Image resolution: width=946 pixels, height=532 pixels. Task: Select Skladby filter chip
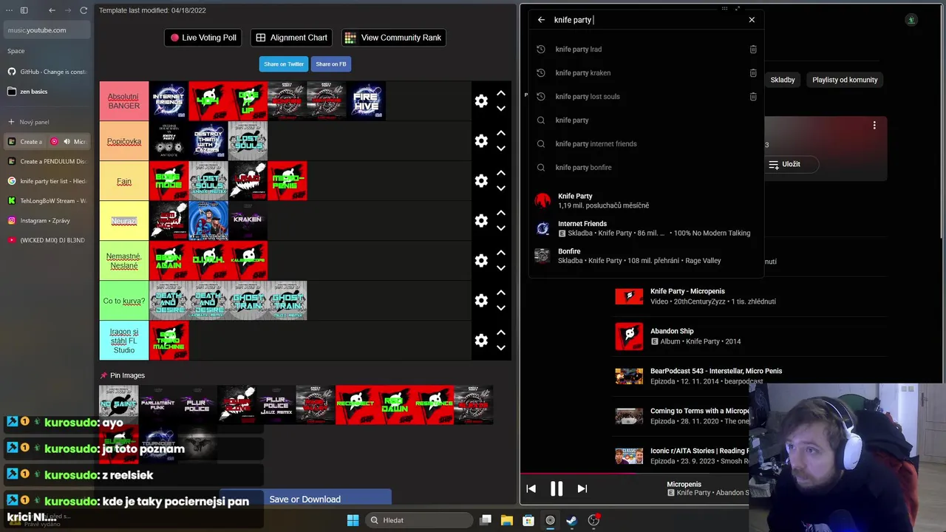point(783,80)
